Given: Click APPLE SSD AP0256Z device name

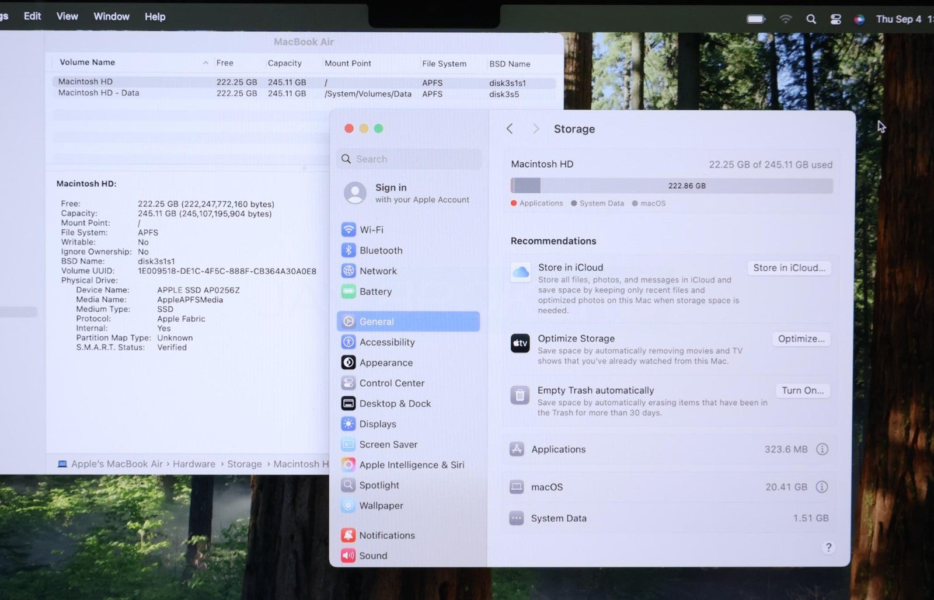Looking at the screenshot, I should tap(198, 290).
